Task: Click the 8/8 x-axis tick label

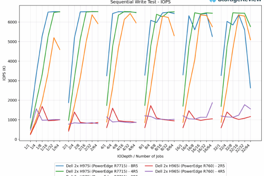Action: pyautogui.click(x=153, y=146)
